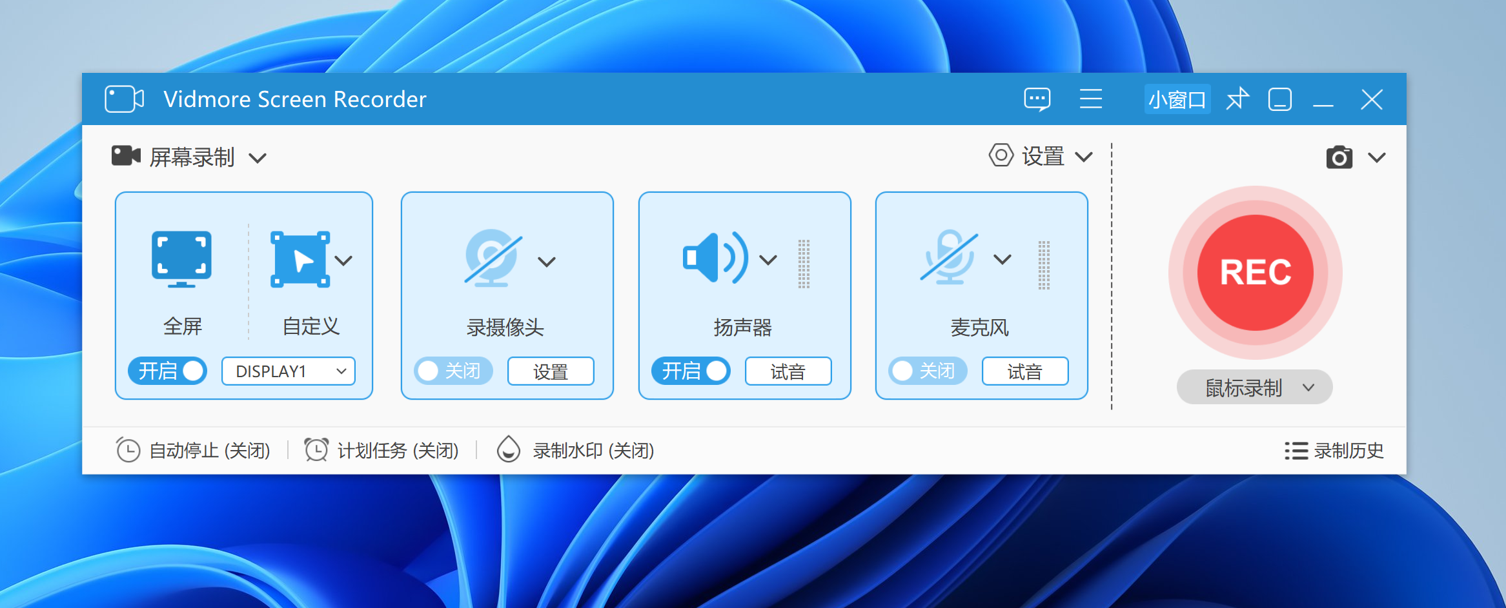This screenshot has height=608, width=1506.
Task: Click the video camera icon beside 屏幕录制
Action: [x=126, y=155]
